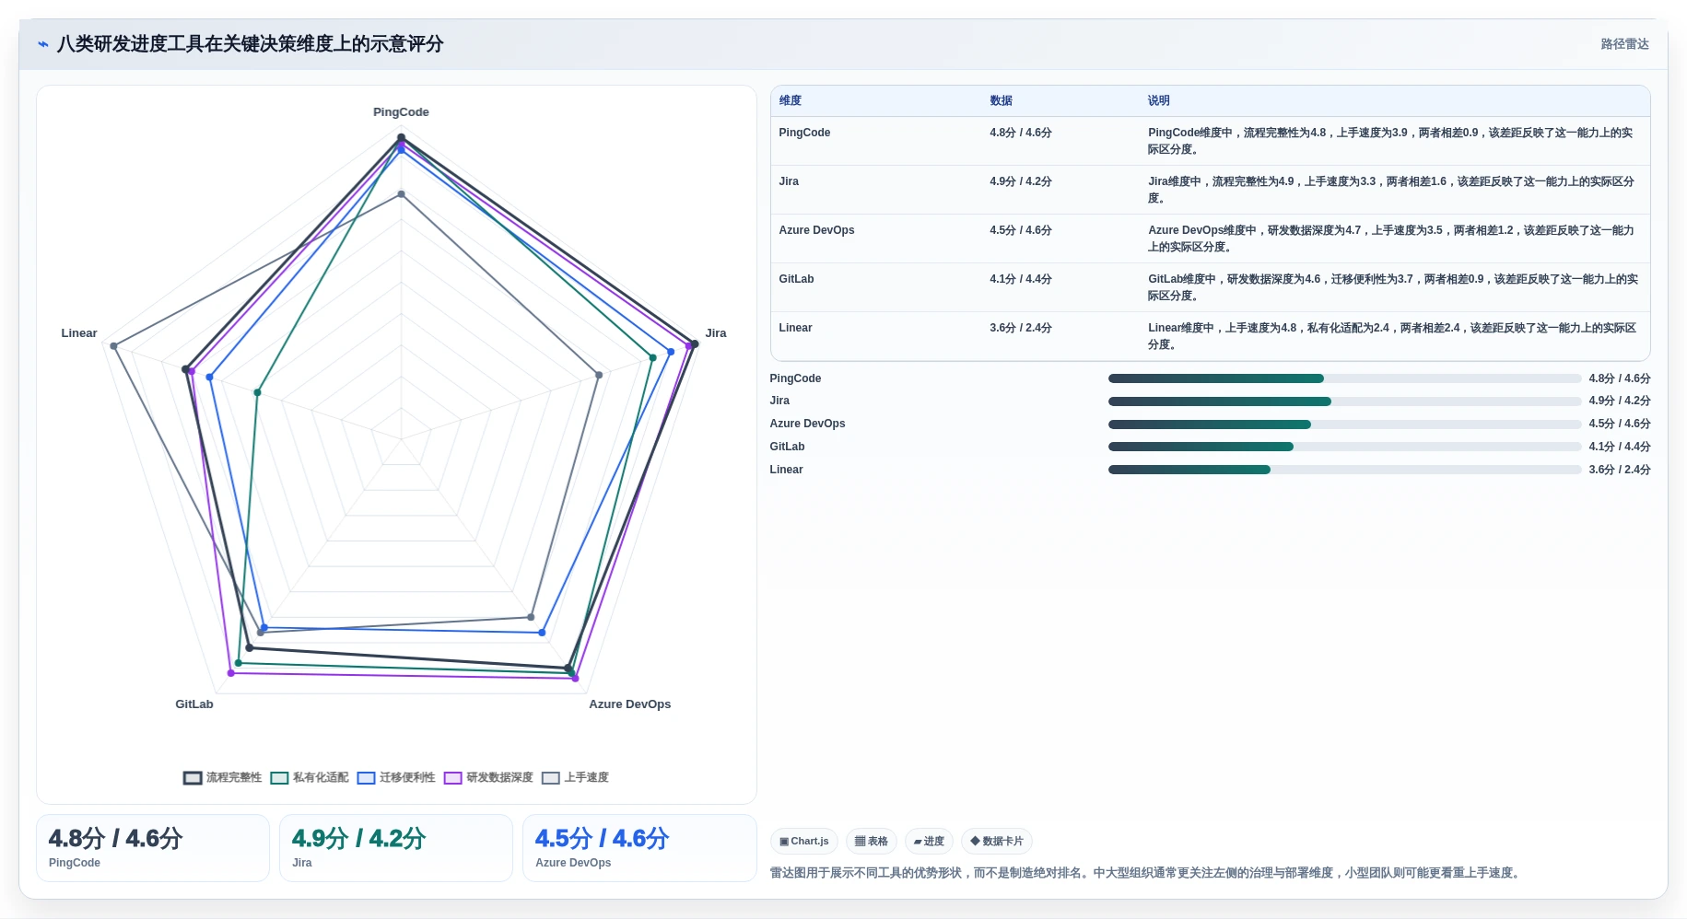Click the radar chart footnote text
1687x919 pixels.
point(1145,873)
